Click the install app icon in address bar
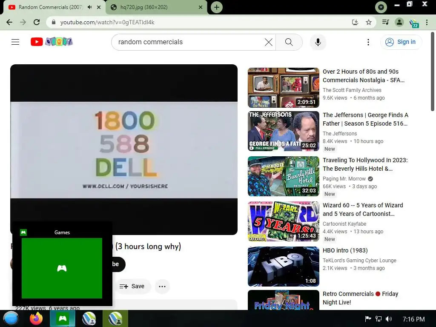Viewport: 436px width, 327px height. coord(355,22)
